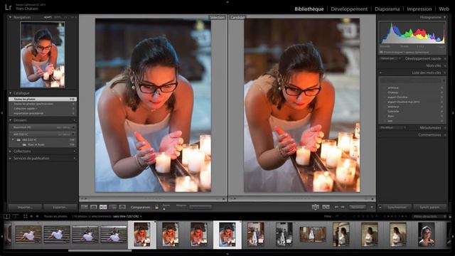Expand the Métadonnées panel
The width and height of the screenshot is (455, 256).
pyautogui.click(x=445, y=128)
